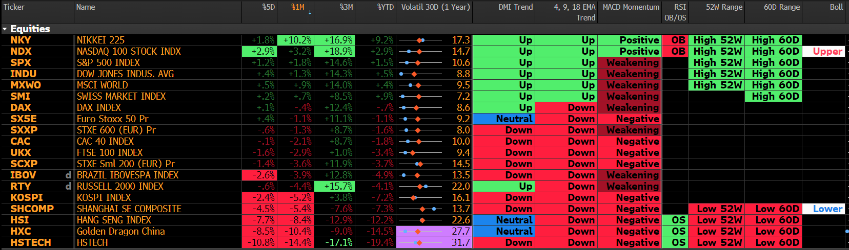Click the RSI OB/OS column header
This screenshot has height=250, width=849.
pyautogui.click(x=675, y=12)
